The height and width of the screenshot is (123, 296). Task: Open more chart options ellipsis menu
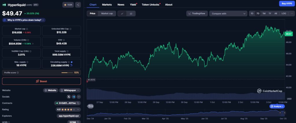click(x=292, y=14)
